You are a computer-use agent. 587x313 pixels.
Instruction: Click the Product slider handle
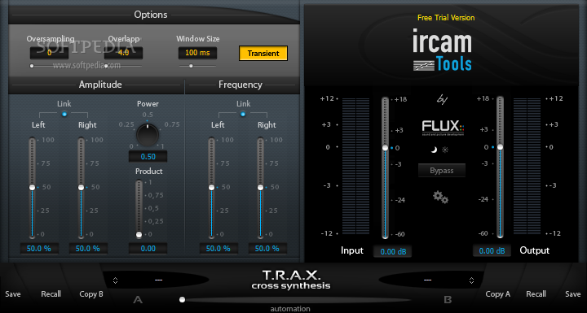(x=139, y=235)
